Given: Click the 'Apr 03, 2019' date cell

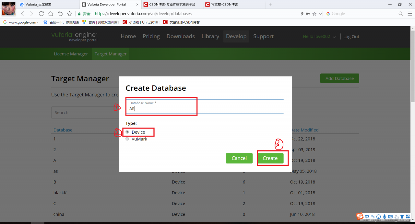Looking at the screenshot, I should click(x=302, y=150).
